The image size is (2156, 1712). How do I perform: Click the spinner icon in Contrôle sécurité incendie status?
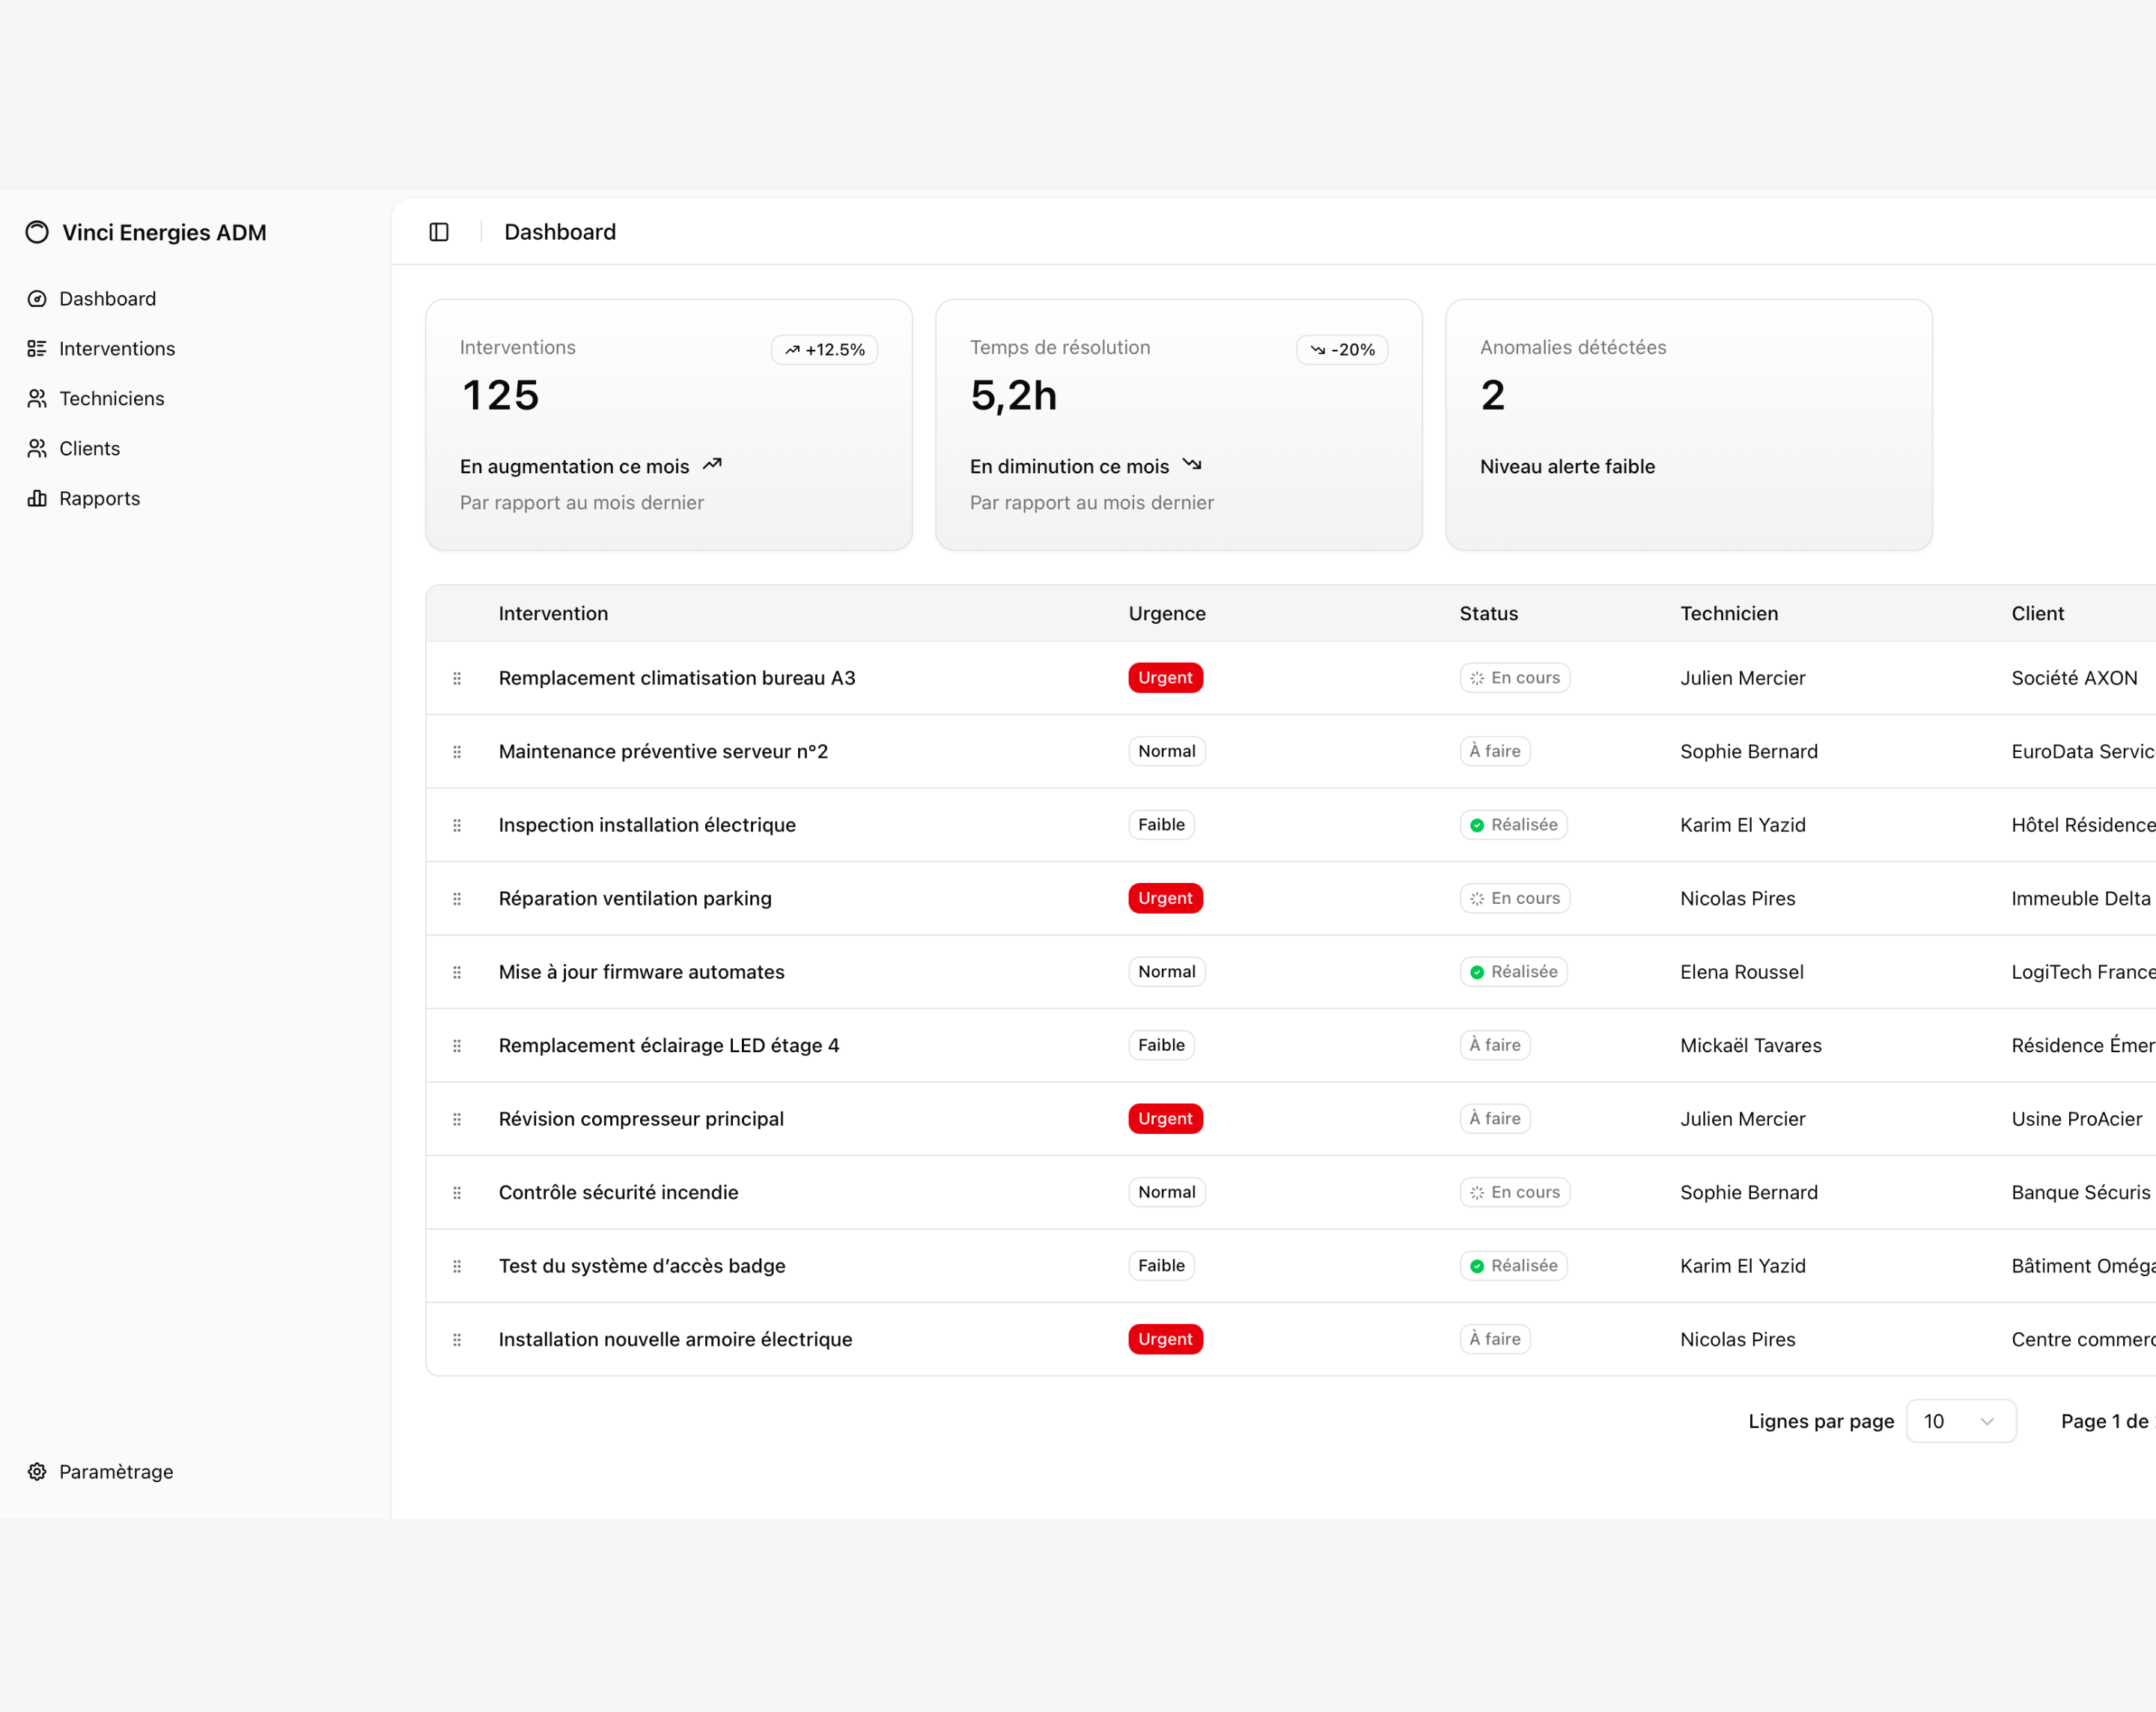coord(1477,1193)
